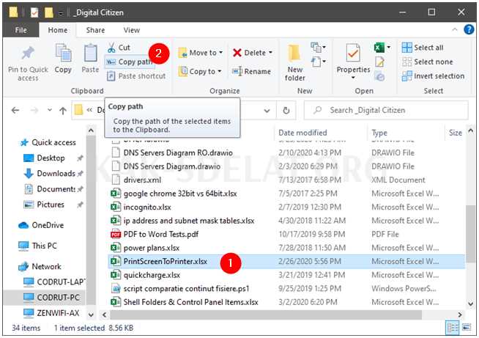Image resolution: width=479 pixels, height=338 pixels.
Task: Switch to Details view in status bar
Action: (452, 328)
